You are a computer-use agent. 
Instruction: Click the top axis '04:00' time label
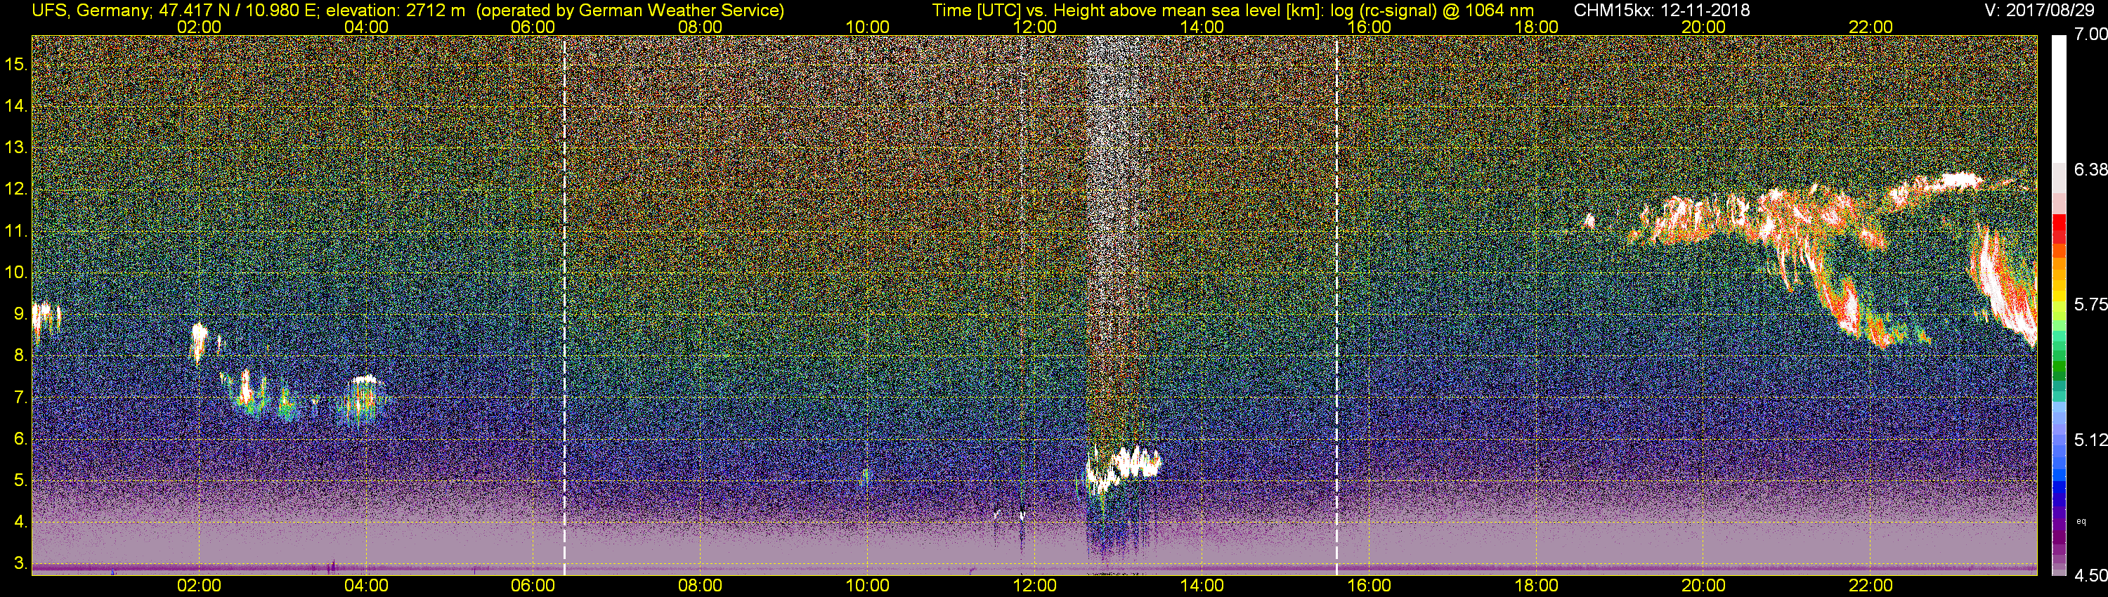pyautogui.click(x=366, y=27)
